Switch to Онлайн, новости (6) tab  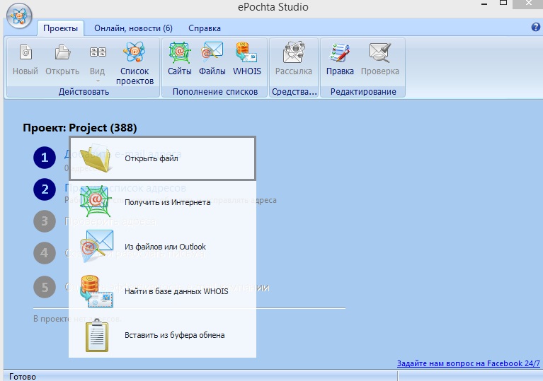pyautogui.click(x=133, y=28)
